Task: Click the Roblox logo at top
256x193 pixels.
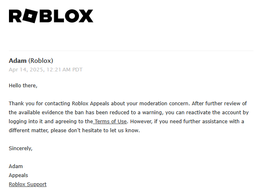Action: (x=51, y=16)
